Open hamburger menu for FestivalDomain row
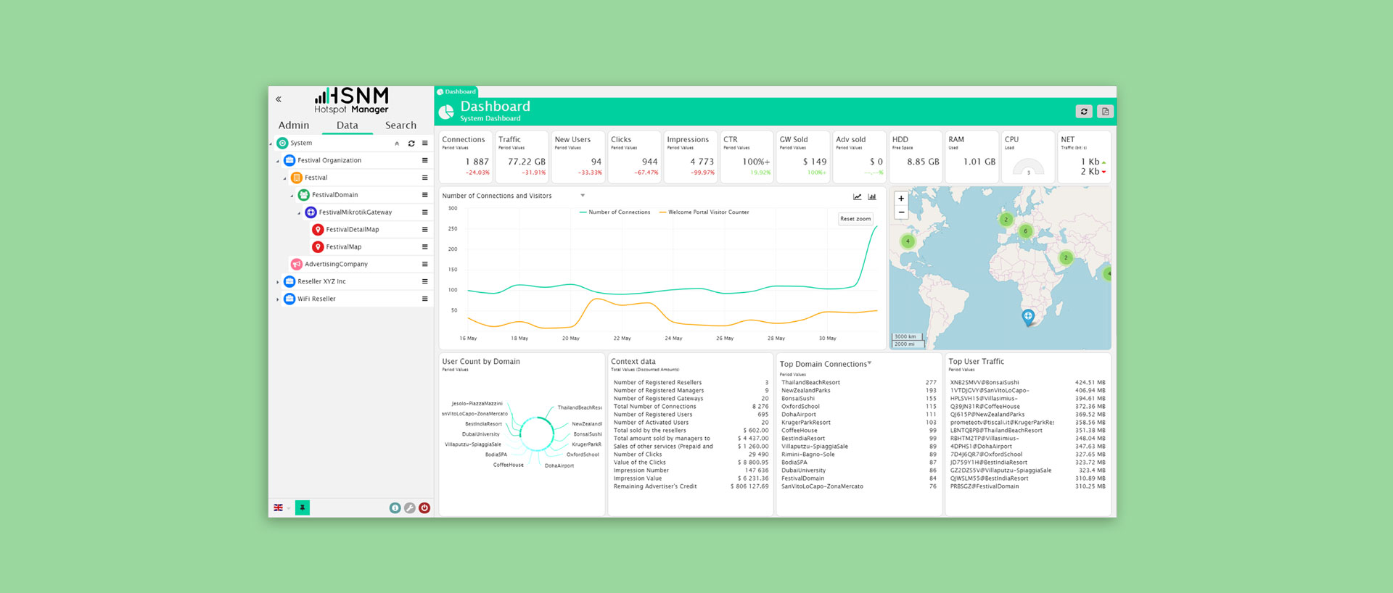This screenshot has height=593, width=1393. 424,195
